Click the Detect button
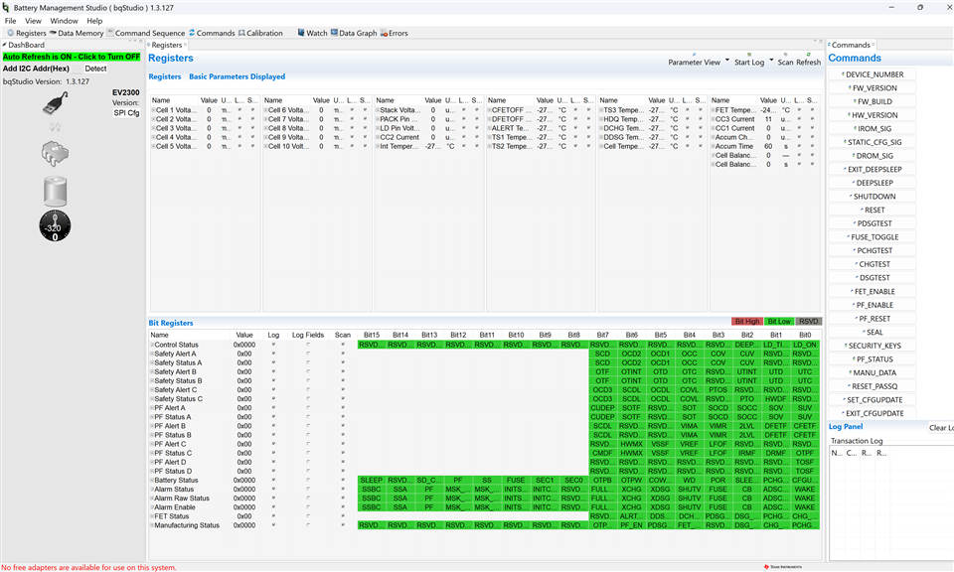 (95, 69)
